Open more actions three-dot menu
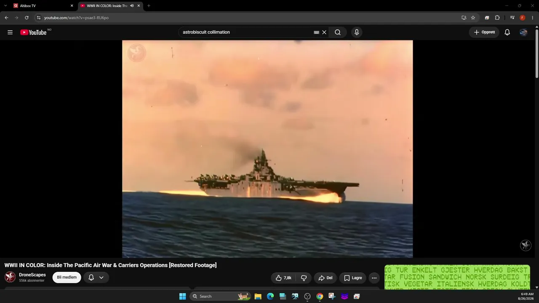The height and width of the screenshot is (303, 539). pos(374,278)
